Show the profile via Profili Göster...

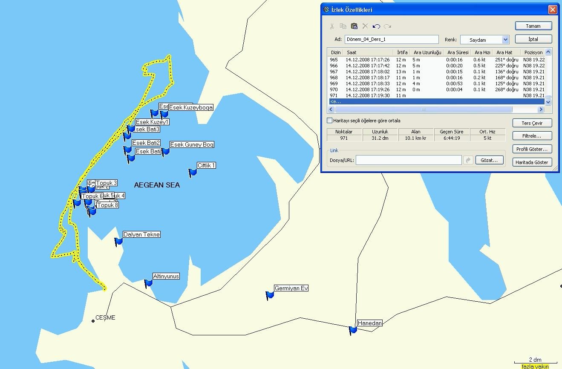pyautogui.click(x=532, y=149)
